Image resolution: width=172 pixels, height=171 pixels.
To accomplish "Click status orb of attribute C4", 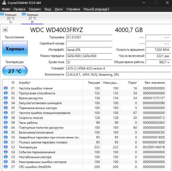I will [x=6, y=152].
